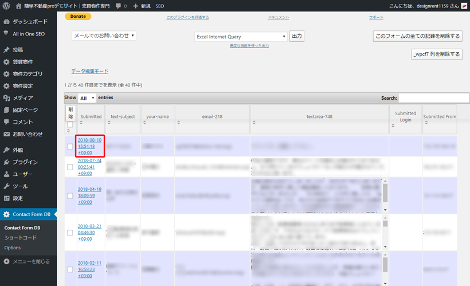This screenshot has width=470, height=286.
Task: Open the 2018-08-10 15:54:13 submission link
Action: [89, 146]
